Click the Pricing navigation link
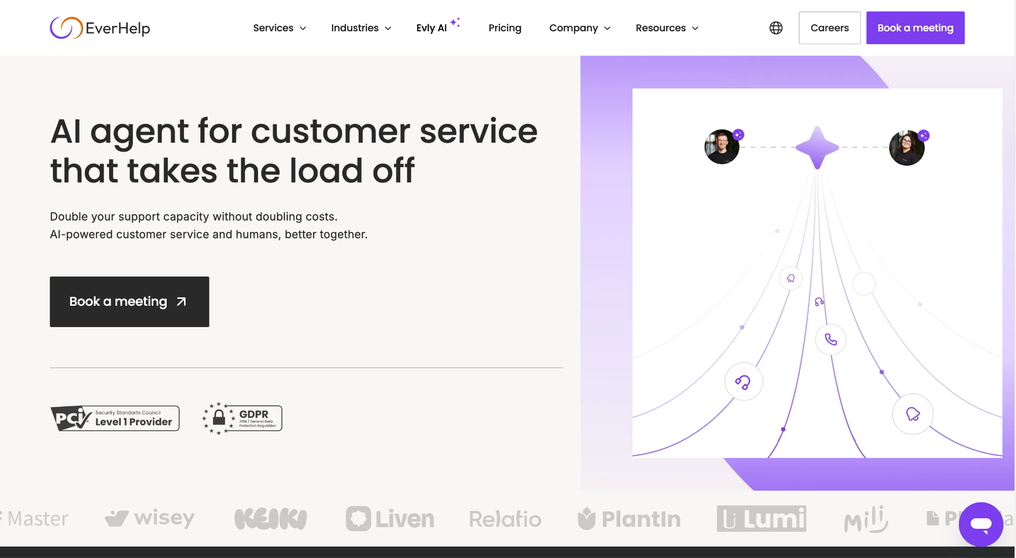The width and height of the screenshot is (1016, 558). 505,28
